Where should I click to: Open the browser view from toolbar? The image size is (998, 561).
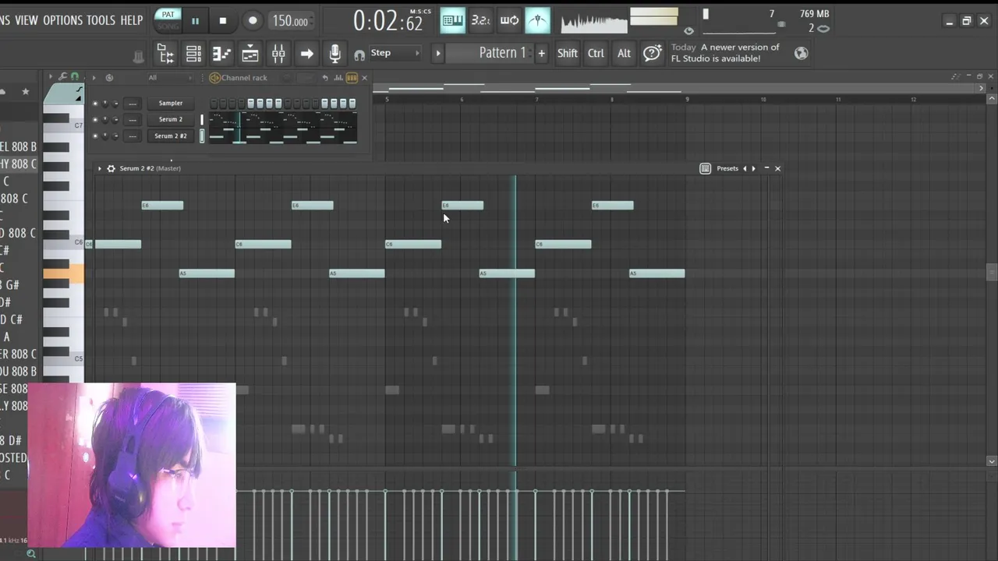pos(165,53)
